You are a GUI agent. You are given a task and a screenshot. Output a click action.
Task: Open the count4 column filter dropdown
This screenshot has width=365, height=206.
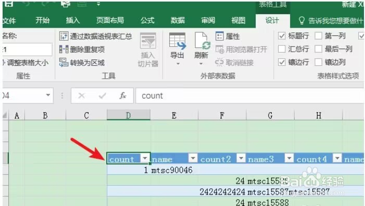[337, 158]
